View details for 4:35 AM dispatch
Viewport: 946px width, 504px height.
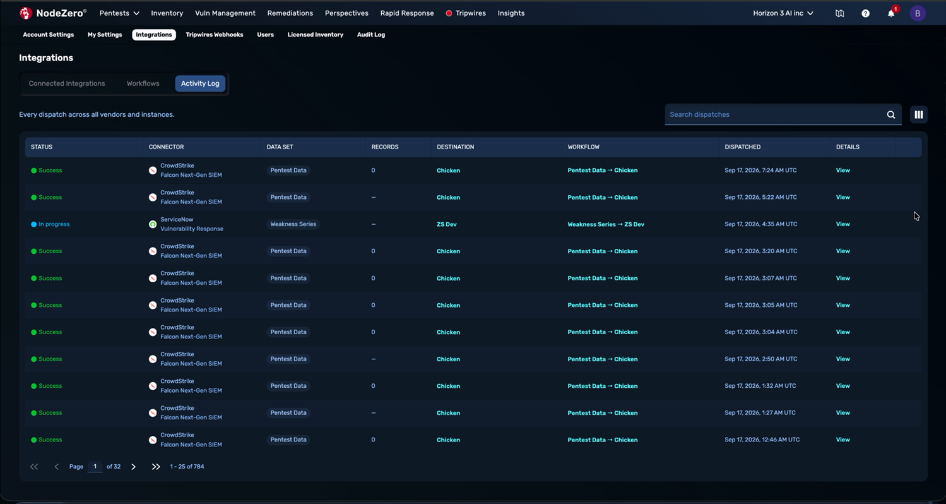pyautogui.click(x=843, y=224)
